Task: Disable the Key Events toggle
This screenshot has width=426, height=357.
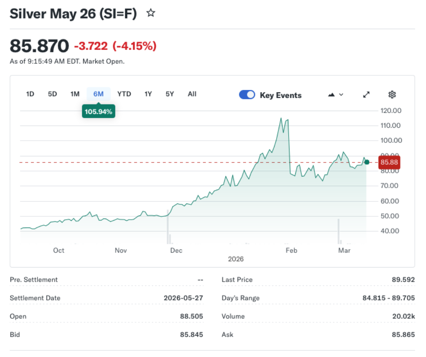Action: pos(247,94)
